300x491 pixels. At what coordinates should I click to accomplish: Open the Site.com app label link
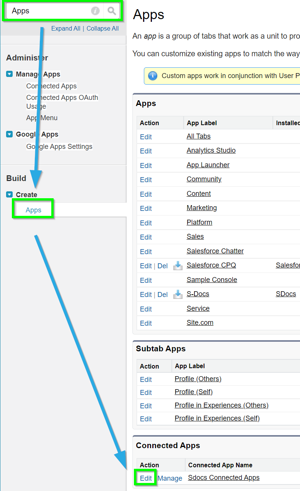point(200,323)
